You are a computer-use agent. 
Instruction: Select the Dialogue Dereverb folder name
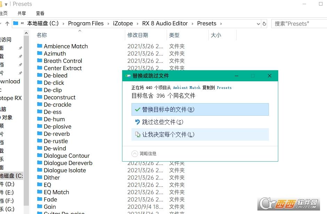tap(68, 163)
